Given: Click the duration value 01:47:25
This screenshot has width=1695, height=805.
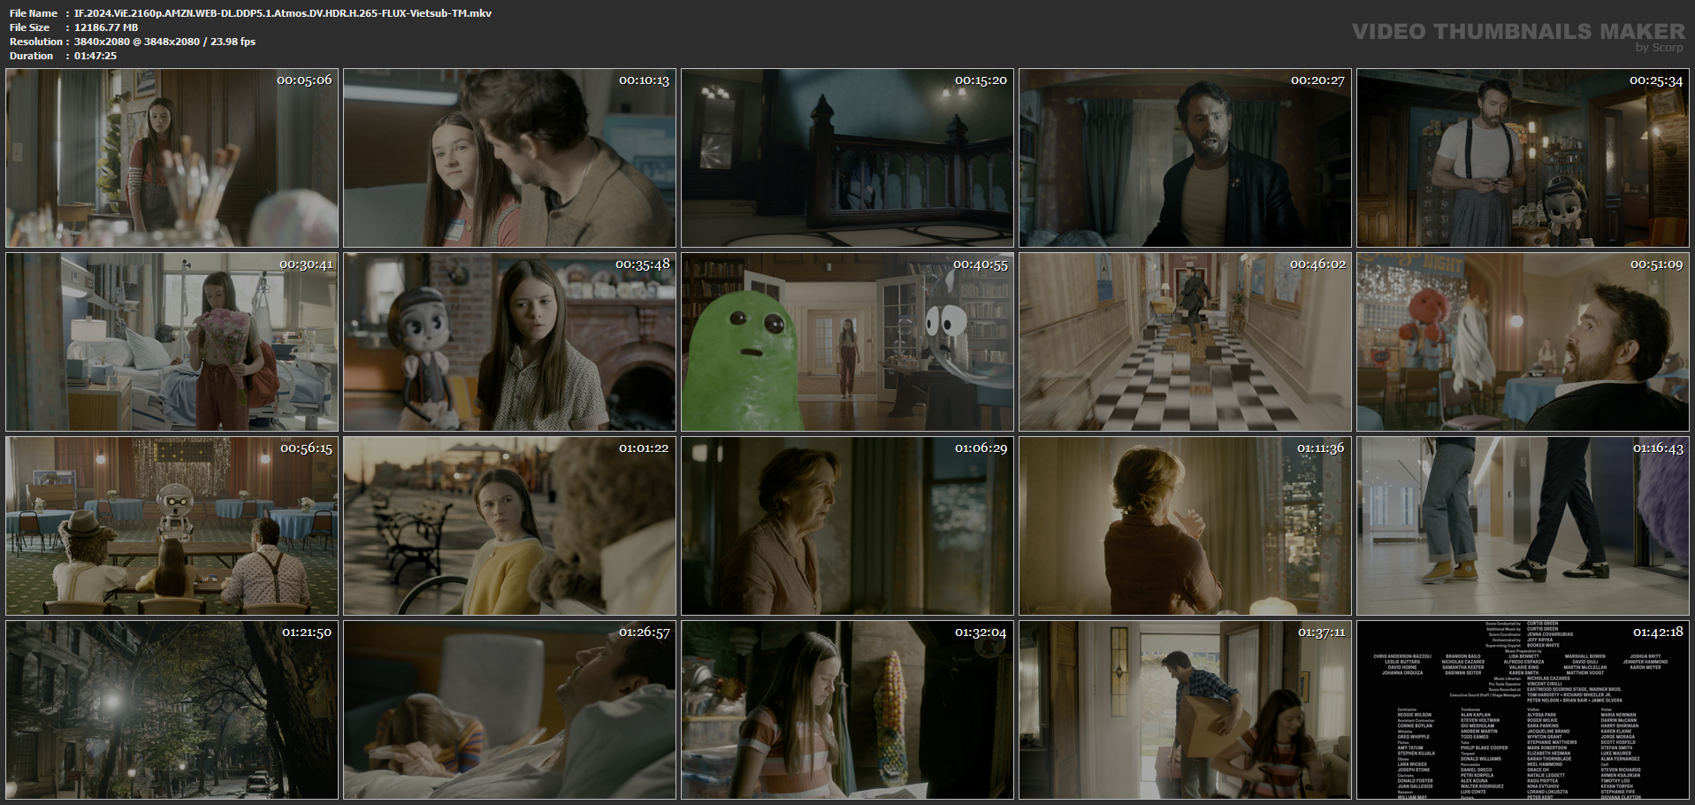Looking at the screenshot, I should (95, 56).
